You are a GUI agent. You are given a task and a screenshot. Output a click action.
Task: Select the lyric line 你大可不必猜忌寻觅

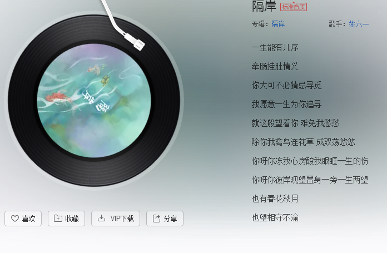coord(286,85)
